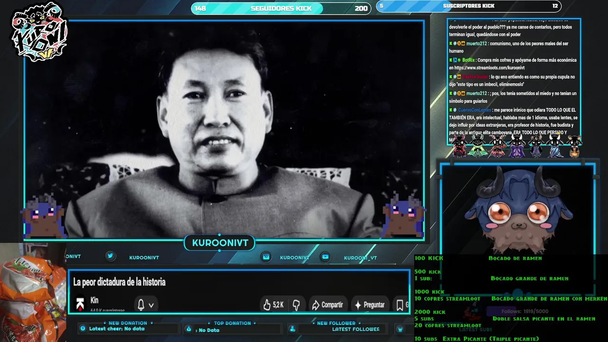Click the crown icon in bottom bar

tap(400, 329)
